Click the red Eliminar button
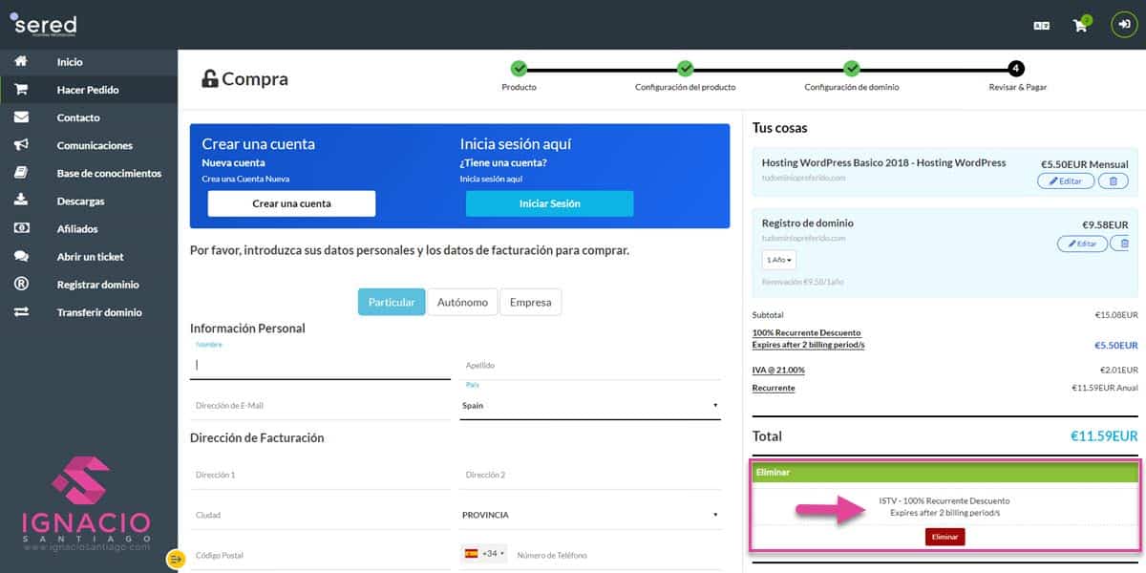Screen dimensions: 1146x573 pyautogui.click(x=945, y=537)
